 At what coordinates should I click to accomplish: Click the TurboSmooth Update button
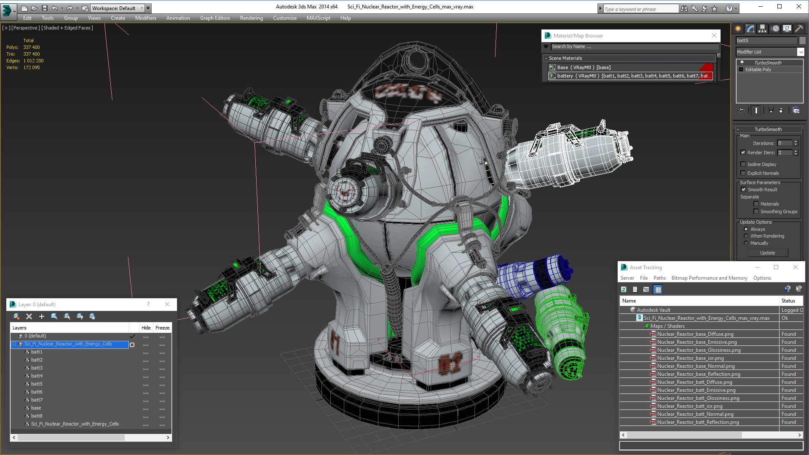coord(767,253)
